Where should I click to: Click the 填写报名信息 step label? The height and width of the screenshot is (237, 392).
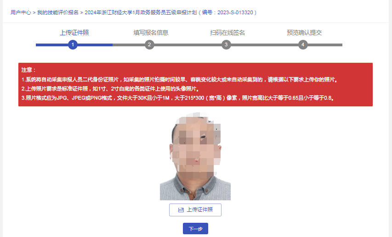(151, 33)
